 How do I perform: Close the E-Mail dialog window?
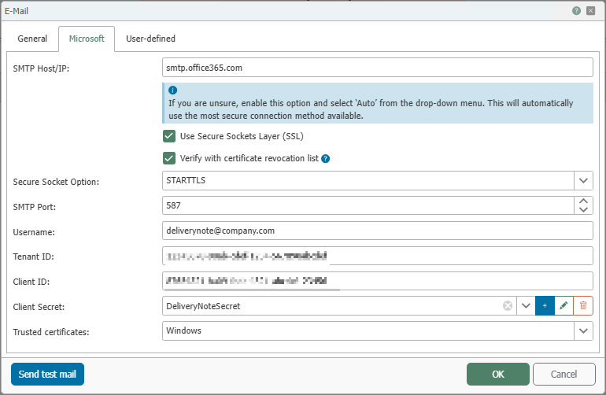(x=590, y=11)
